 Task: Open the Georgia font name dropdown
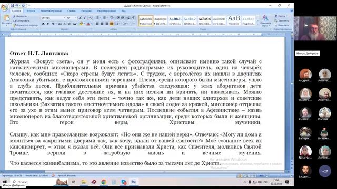[64, 18]
